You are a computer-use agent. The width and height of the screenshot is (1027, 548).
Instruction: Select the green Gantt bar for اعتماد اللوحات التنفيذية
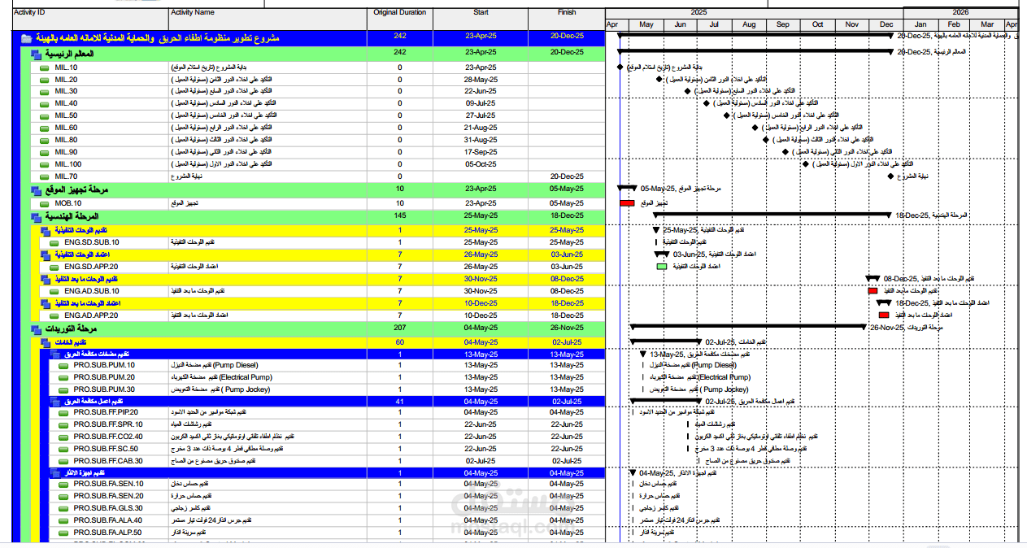point(661,267)
